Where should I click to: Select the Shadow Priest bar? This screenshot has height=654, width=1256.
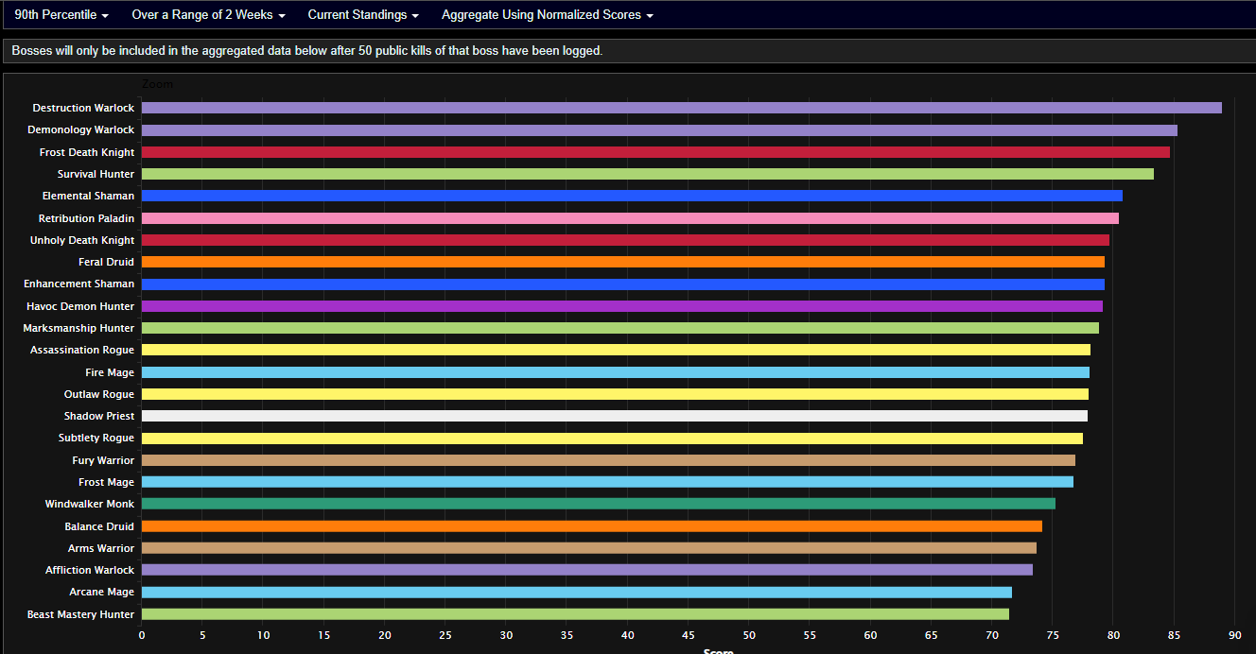[615, 416]
